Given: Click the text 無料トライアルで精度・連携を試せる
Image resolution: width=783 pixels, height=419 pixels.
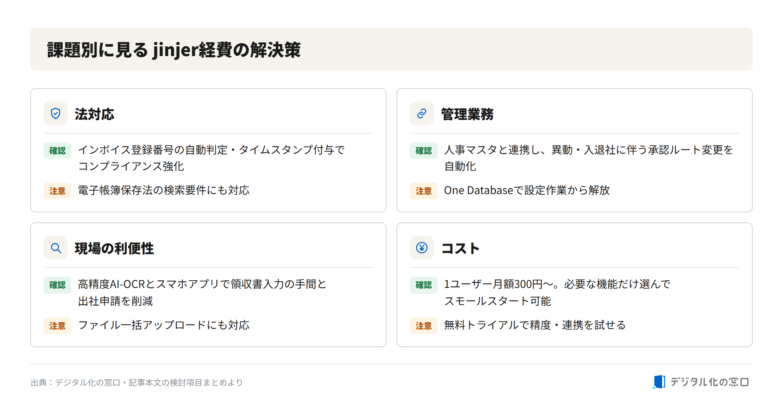Looking at the screenshot, I should coord(535,325).
